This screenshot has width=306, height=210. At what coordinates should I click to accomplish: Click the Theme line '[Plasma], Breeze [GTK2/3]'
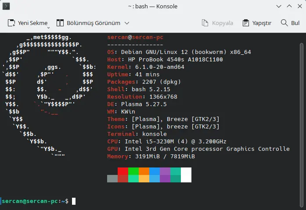click(x=176, y=119)
